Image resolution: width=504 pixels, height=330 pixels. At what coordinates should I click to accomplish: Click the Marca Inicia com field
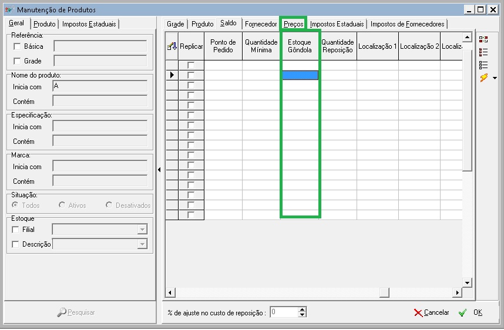tap(100, 166)
